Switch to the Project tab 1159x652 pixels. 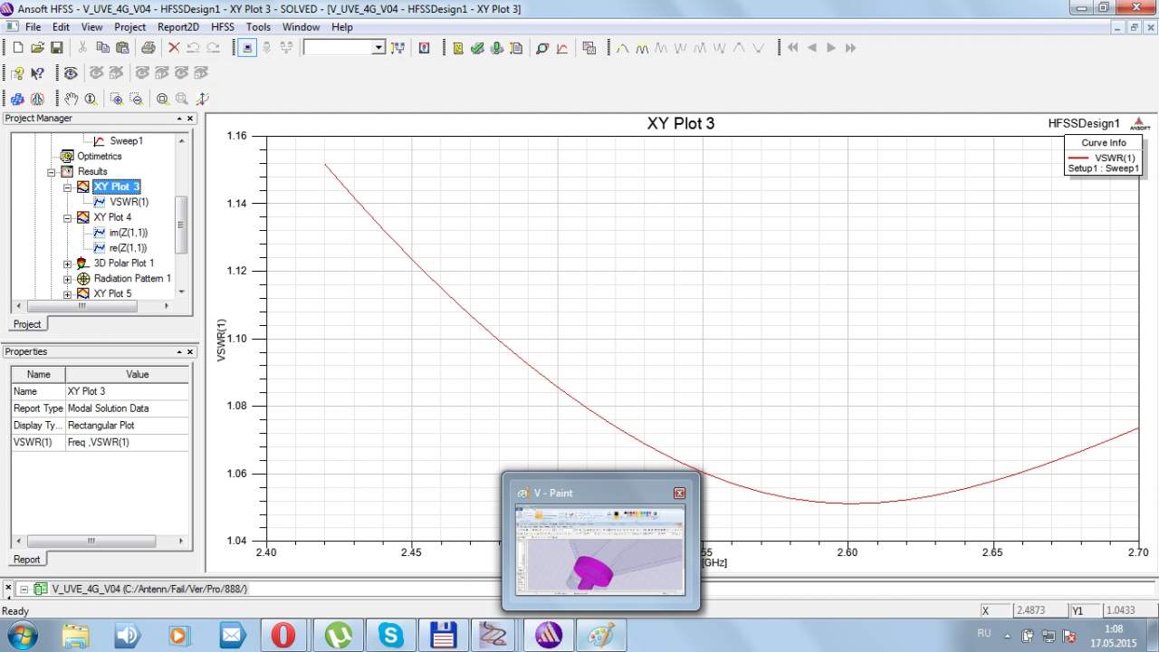pos(26,324)
